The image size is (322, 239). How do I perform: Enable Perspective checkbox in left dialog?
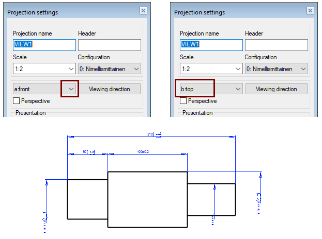pos(16,101)
